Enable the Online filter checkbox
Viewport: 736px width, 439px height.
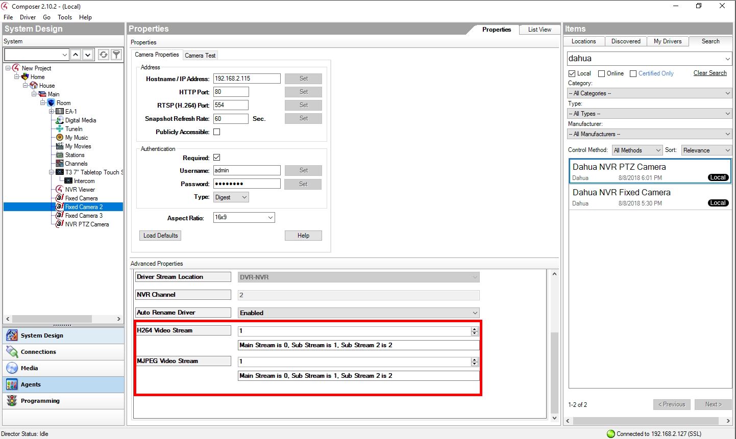pos(602,73)
